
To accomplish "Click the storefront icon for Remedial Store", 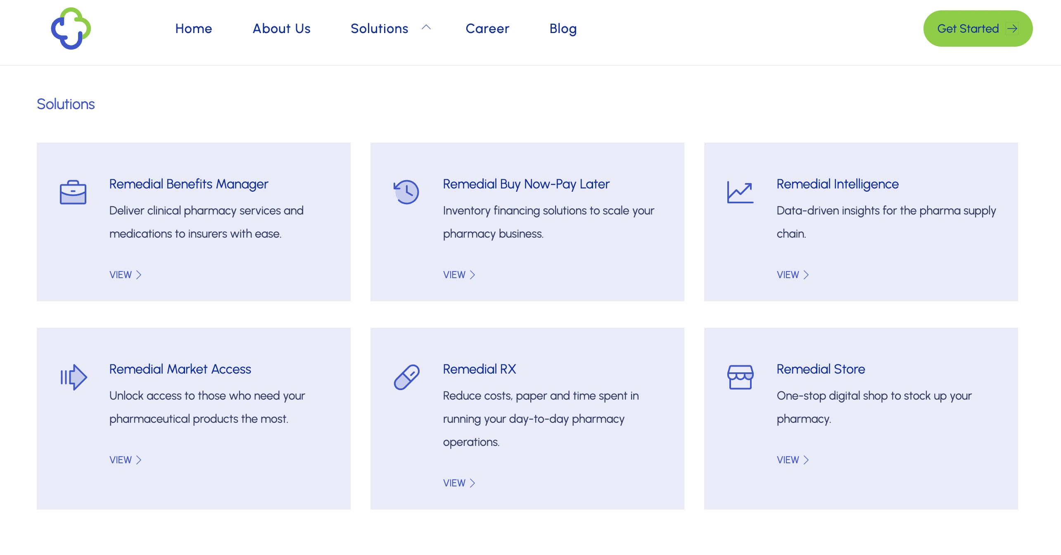I will click(x=740, y=377).
